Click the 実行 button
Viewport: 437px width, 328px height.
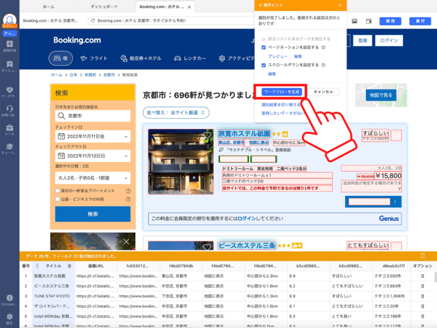click(420, 21)
